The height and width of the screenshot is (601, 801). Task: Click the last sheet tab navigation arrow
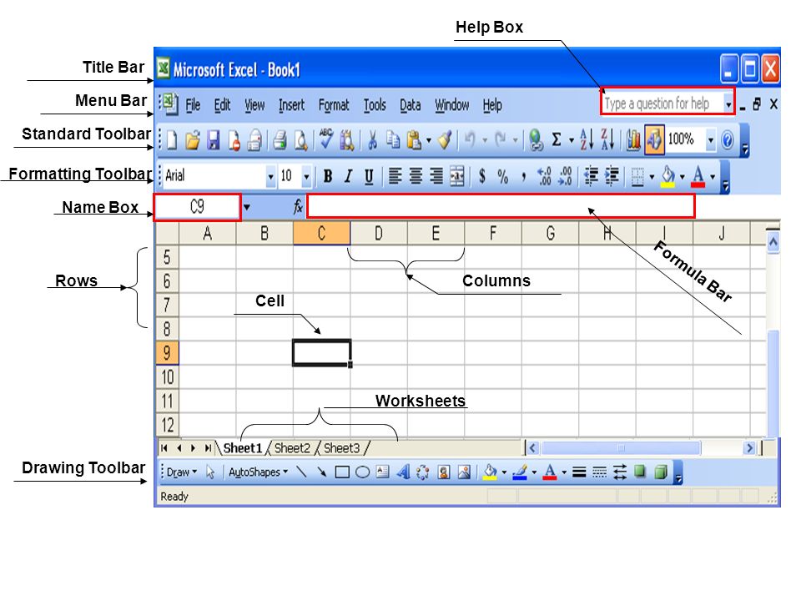click(208, 448)
